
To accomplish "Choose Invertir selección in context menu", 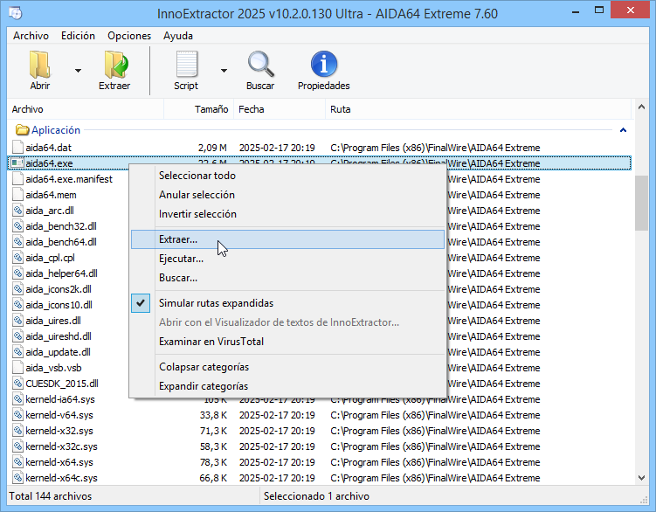I will pos(287,214).
